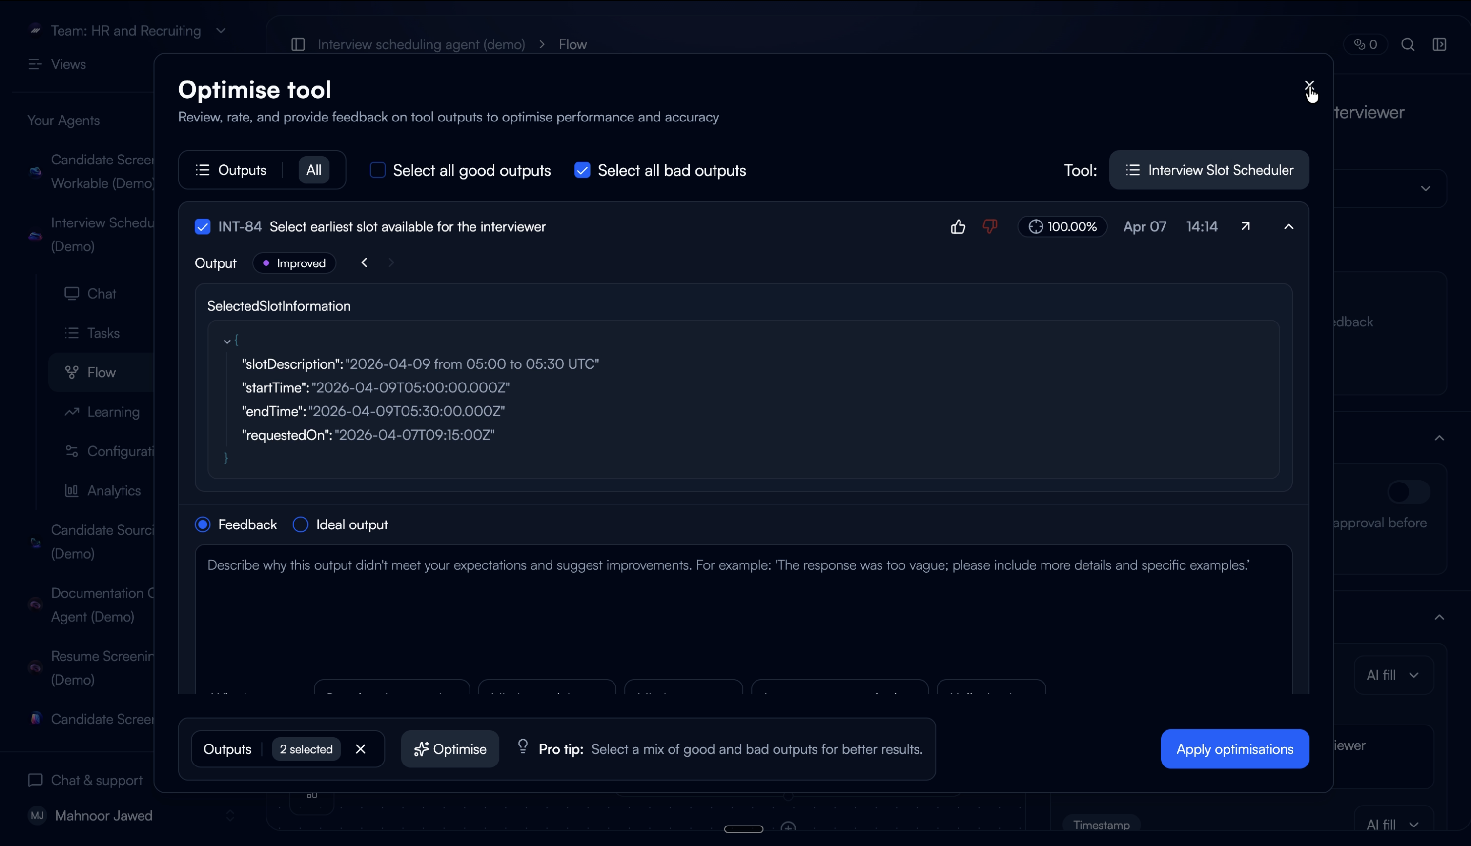Collapse the INT-84 output row
This screenshot has height=846, width=1471.
pos(1288,226)
